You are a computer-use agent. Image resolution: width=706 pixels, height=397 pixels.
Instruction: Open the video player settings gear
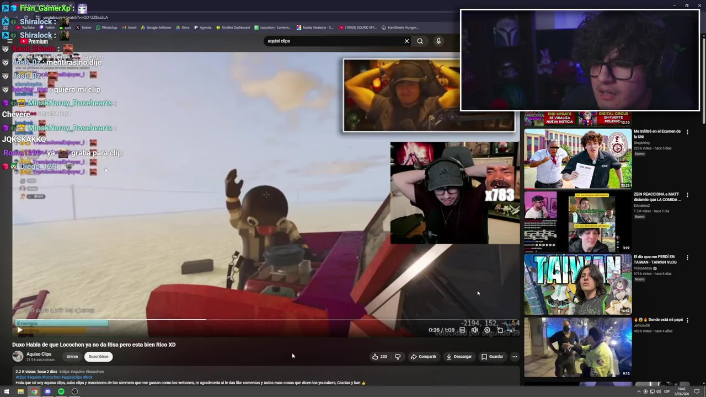(487, 330)
